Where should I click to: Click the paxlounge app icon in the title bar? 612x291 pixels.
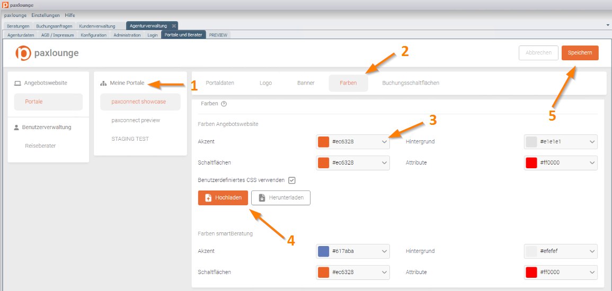click(5, 5)
